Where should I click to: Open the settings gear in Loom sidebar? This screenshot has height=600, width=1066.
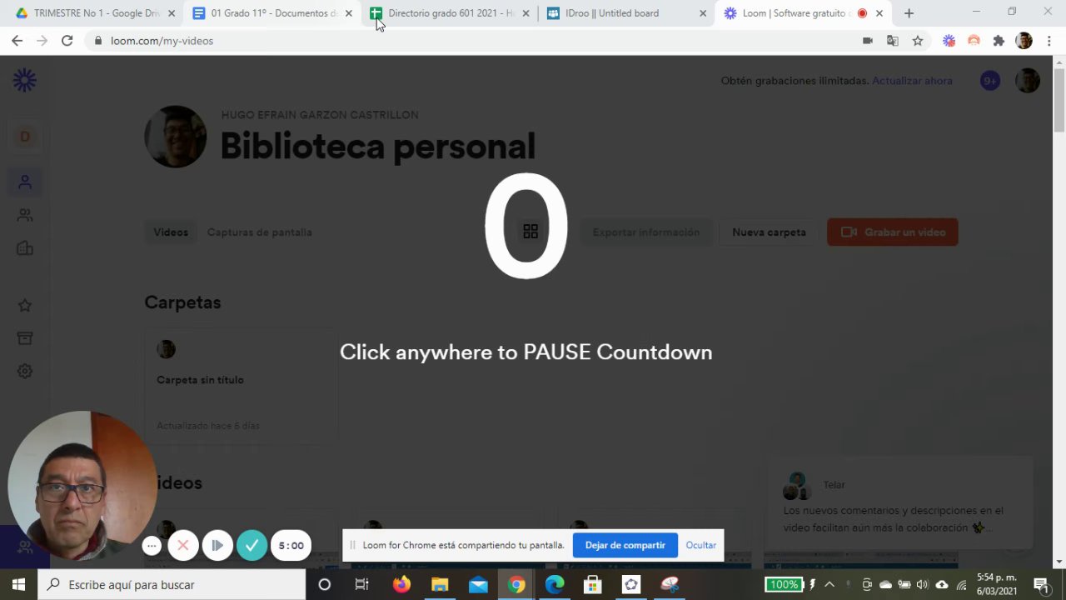(25, 372)
